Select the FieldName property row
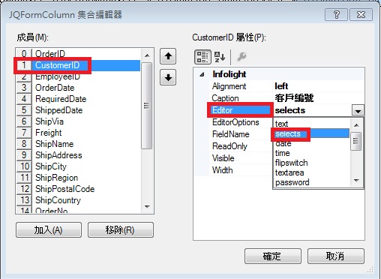 [241, 134]
